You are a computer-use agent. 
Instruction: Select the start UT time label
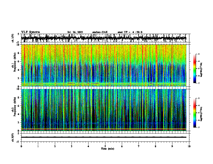click(130, 32)
